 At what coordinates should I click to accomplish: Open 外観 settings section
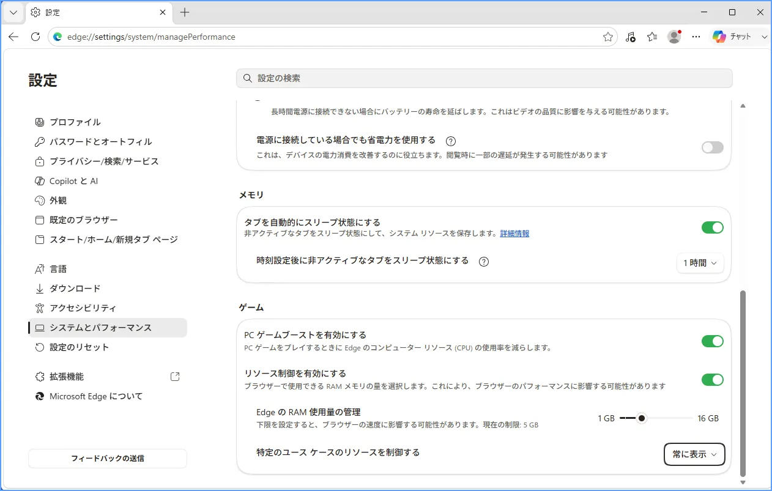click(108, 201)
